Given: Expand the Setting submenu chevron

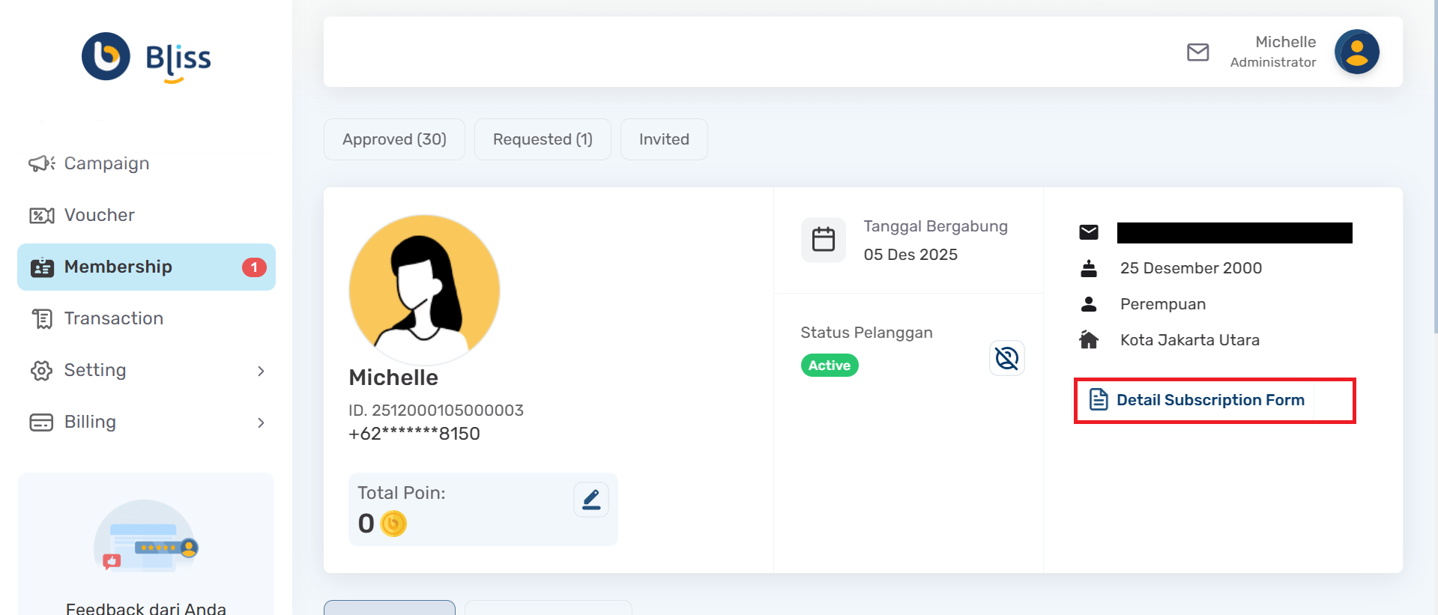Looking at the screenshot, I should [261, 371].
